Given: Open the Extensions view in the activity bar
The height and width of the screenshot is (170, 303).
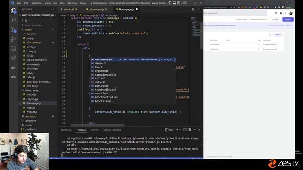Looking at the screenshot, I should [13, 58].
